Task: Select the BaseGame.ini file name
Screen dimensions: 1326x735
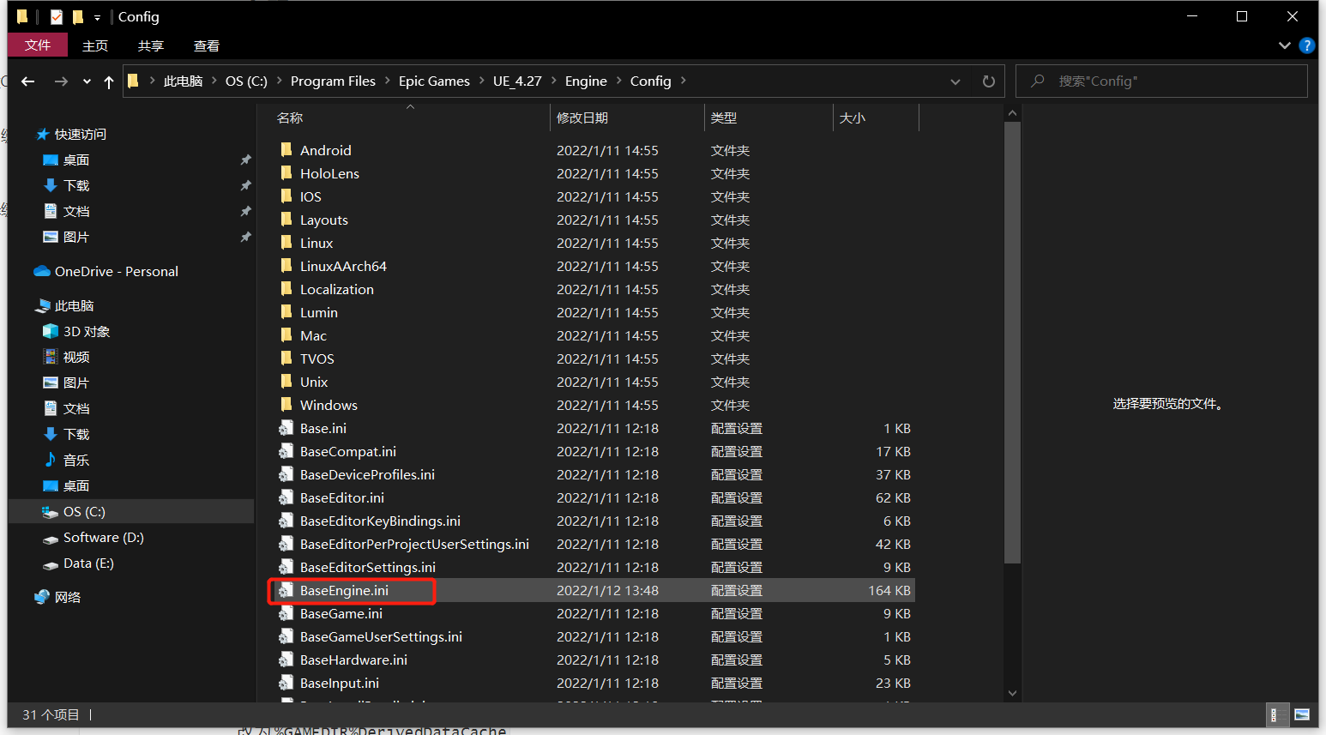Action: 341,613
